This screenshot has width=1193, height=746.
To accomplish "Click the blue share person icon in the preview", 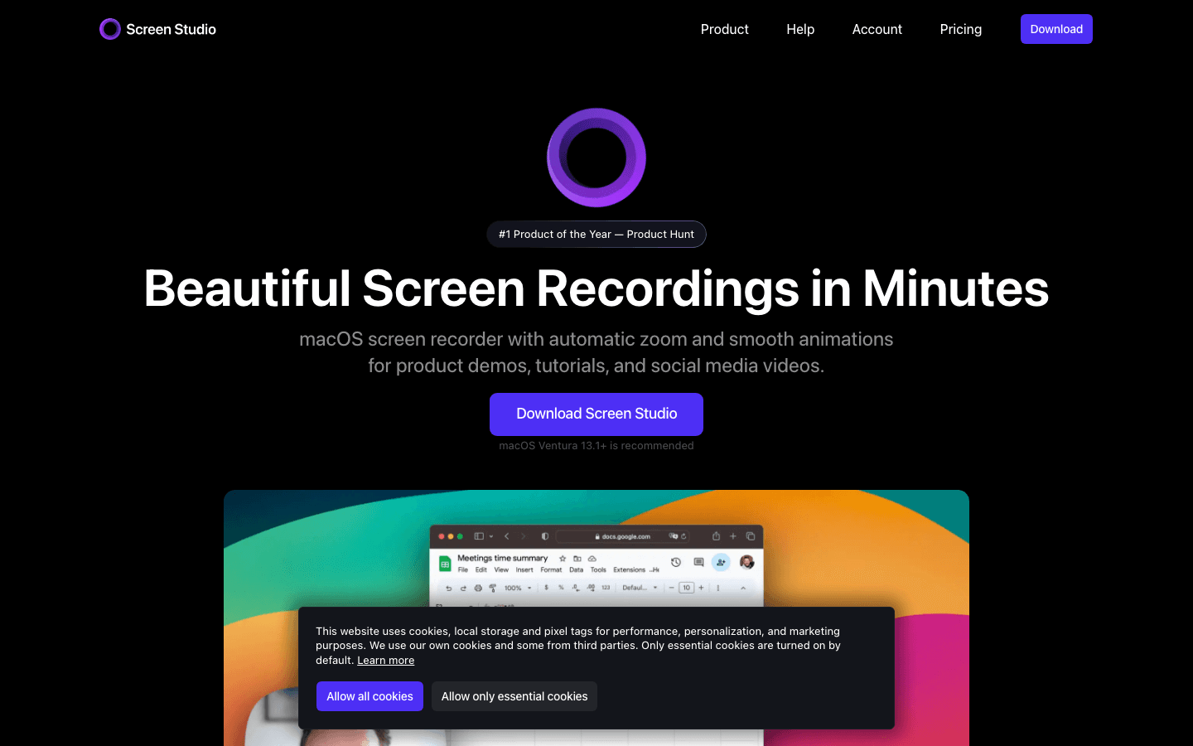I will click(721, 562).
